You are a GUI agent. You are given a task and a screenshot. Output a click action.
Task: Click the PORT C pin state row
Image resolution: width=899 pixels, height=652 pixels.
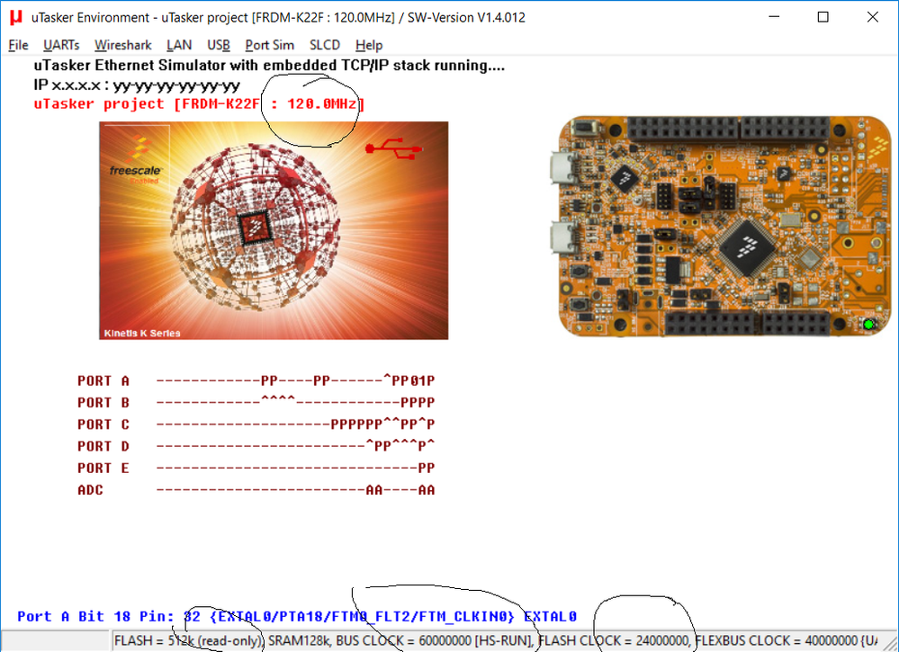(x=256, y=424)
